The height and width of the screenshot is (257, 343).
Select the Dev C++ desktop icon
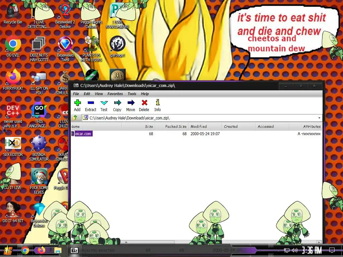13,115
